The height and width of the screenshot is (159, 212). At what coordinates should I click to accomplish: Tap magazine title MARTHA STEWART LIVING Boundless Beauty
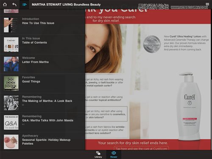point(66,5)
